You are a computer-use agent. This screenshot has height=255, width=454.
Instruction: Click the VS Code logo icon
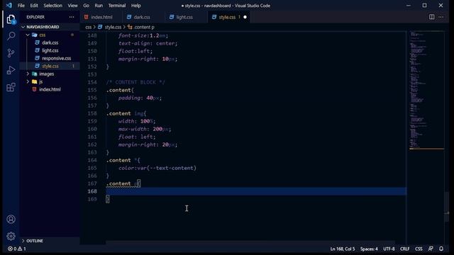9,6
